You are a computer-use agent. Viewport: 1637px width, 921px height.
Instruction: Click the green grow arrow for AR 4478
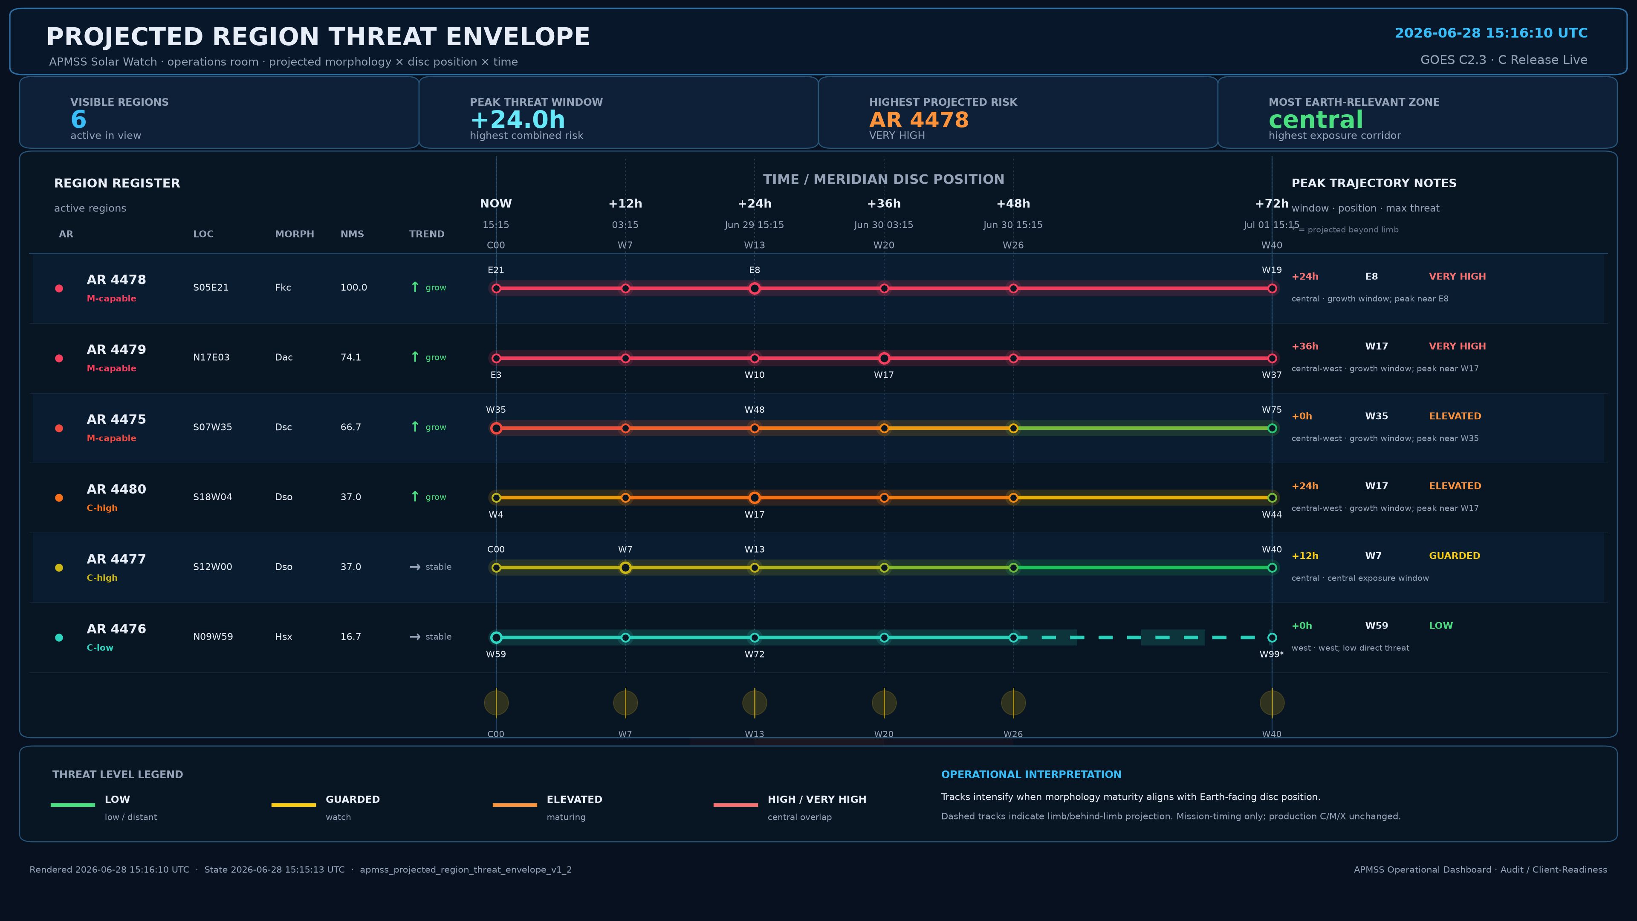[415, 287]
